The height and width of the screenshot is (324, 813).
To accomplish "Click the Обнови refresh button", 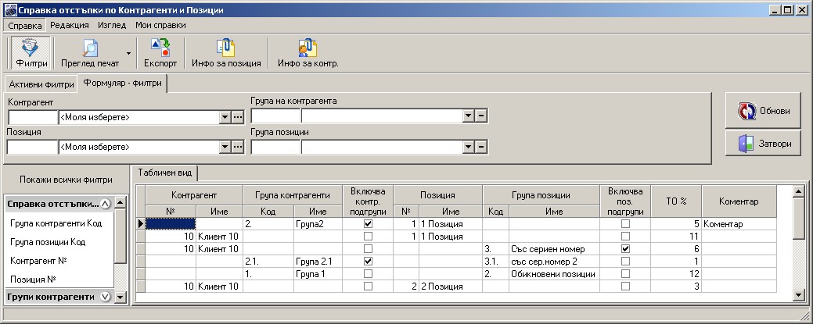I will [x=764, y=111].
